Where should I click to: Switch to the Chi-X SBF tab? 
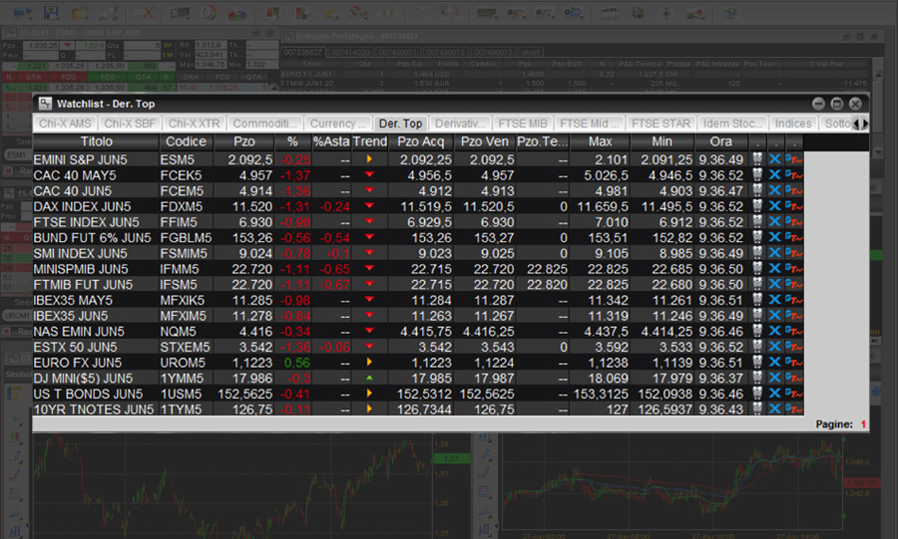(130, 124)
